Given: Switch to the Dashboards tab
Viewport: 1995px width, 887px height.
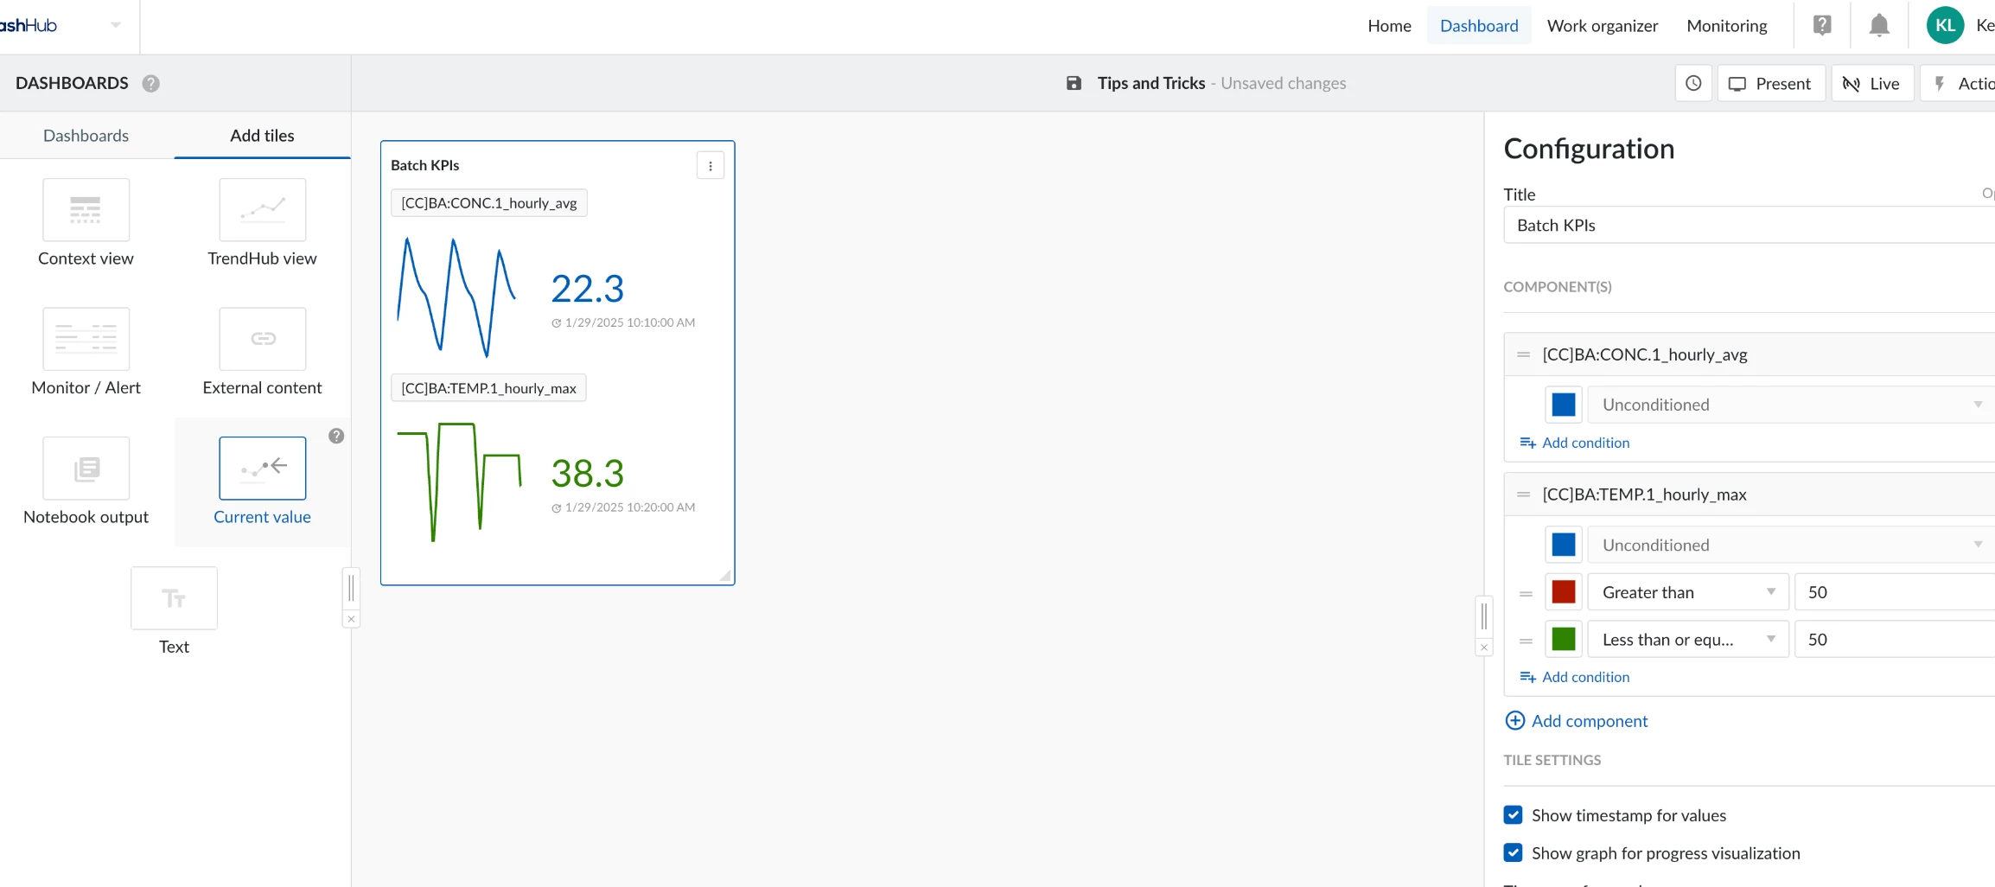Looking at the screenshot, I should point(86,135).
